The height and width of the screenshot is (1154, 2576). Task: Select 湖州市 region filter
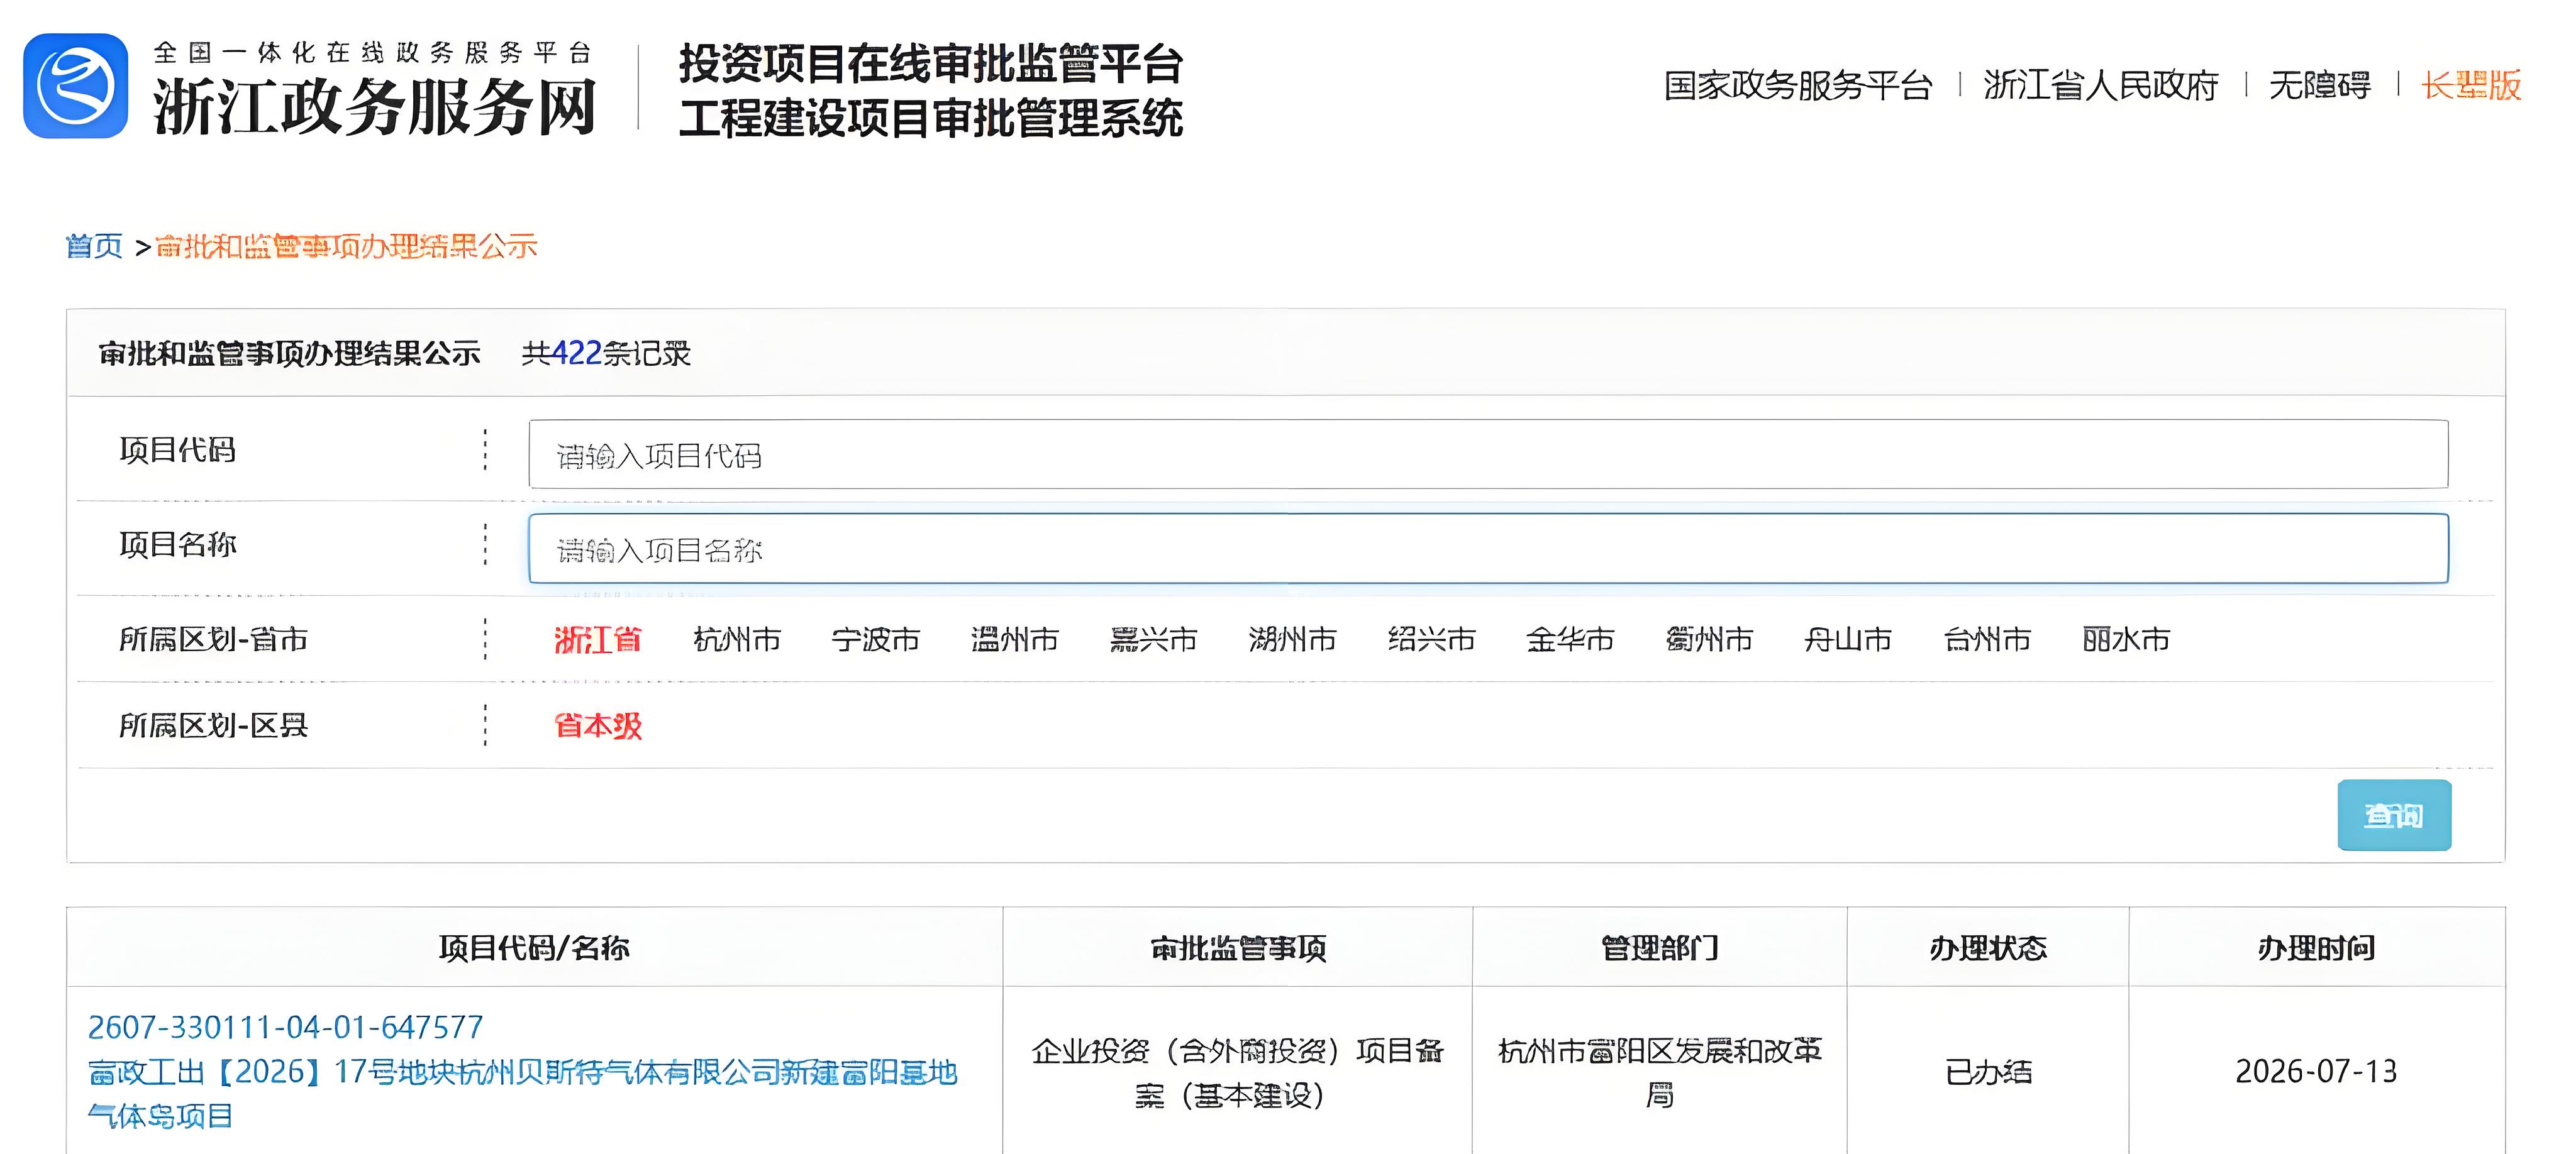(1293, 639)
